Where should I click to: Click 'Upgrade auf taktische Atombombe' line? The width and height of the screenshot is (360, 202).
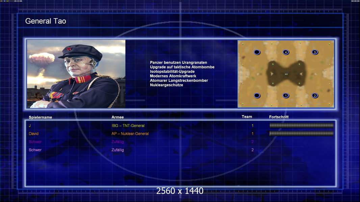[182, 67]
